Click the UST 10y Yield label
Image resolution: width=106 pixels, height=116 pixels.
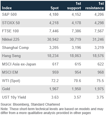coord(14,97)
